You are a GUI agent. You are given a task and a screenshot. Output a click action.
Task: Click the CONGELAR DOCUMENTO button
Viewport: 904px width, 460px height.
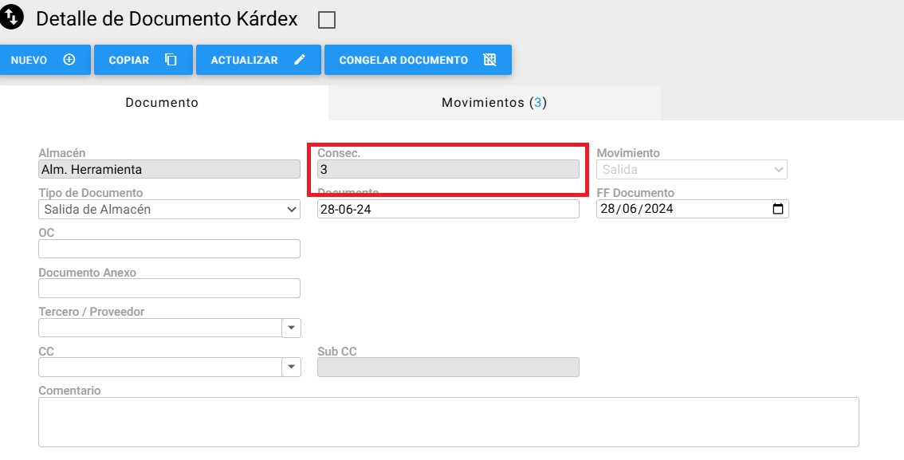point(418,60)
